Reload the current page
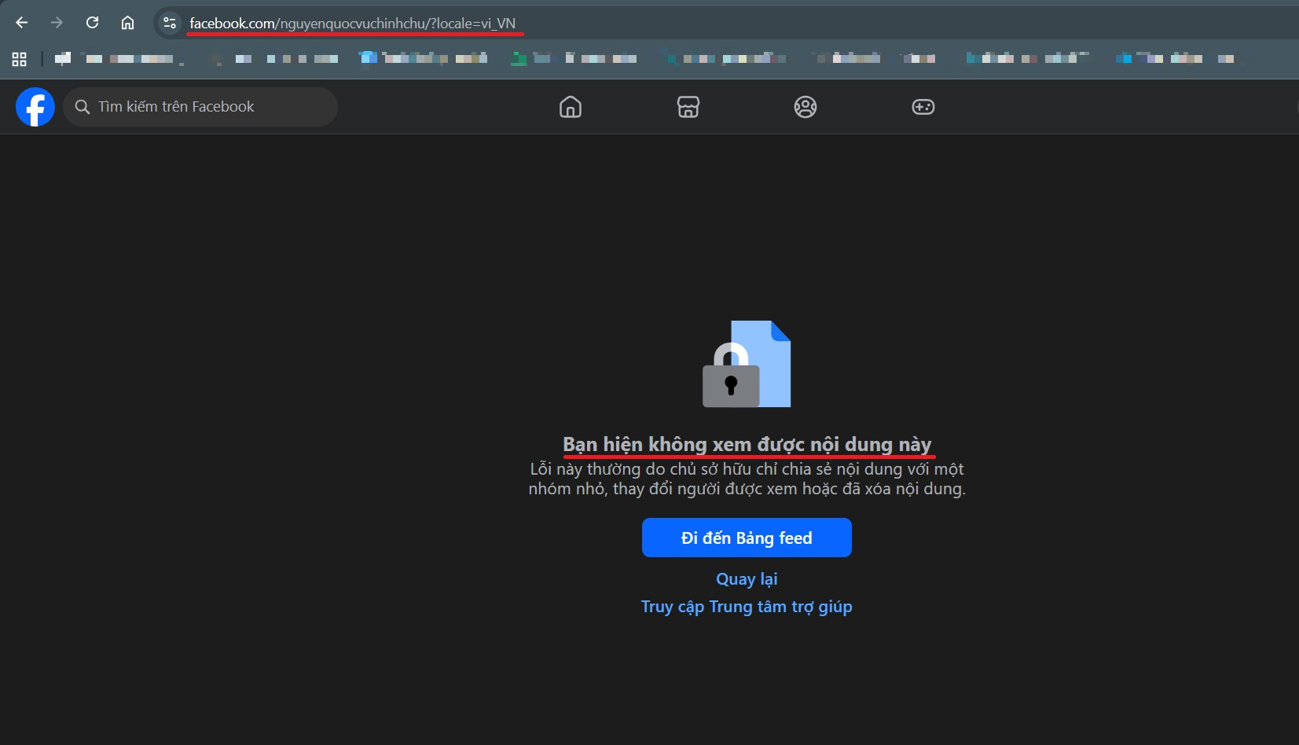1299x745 pixels. click(92, 23)
